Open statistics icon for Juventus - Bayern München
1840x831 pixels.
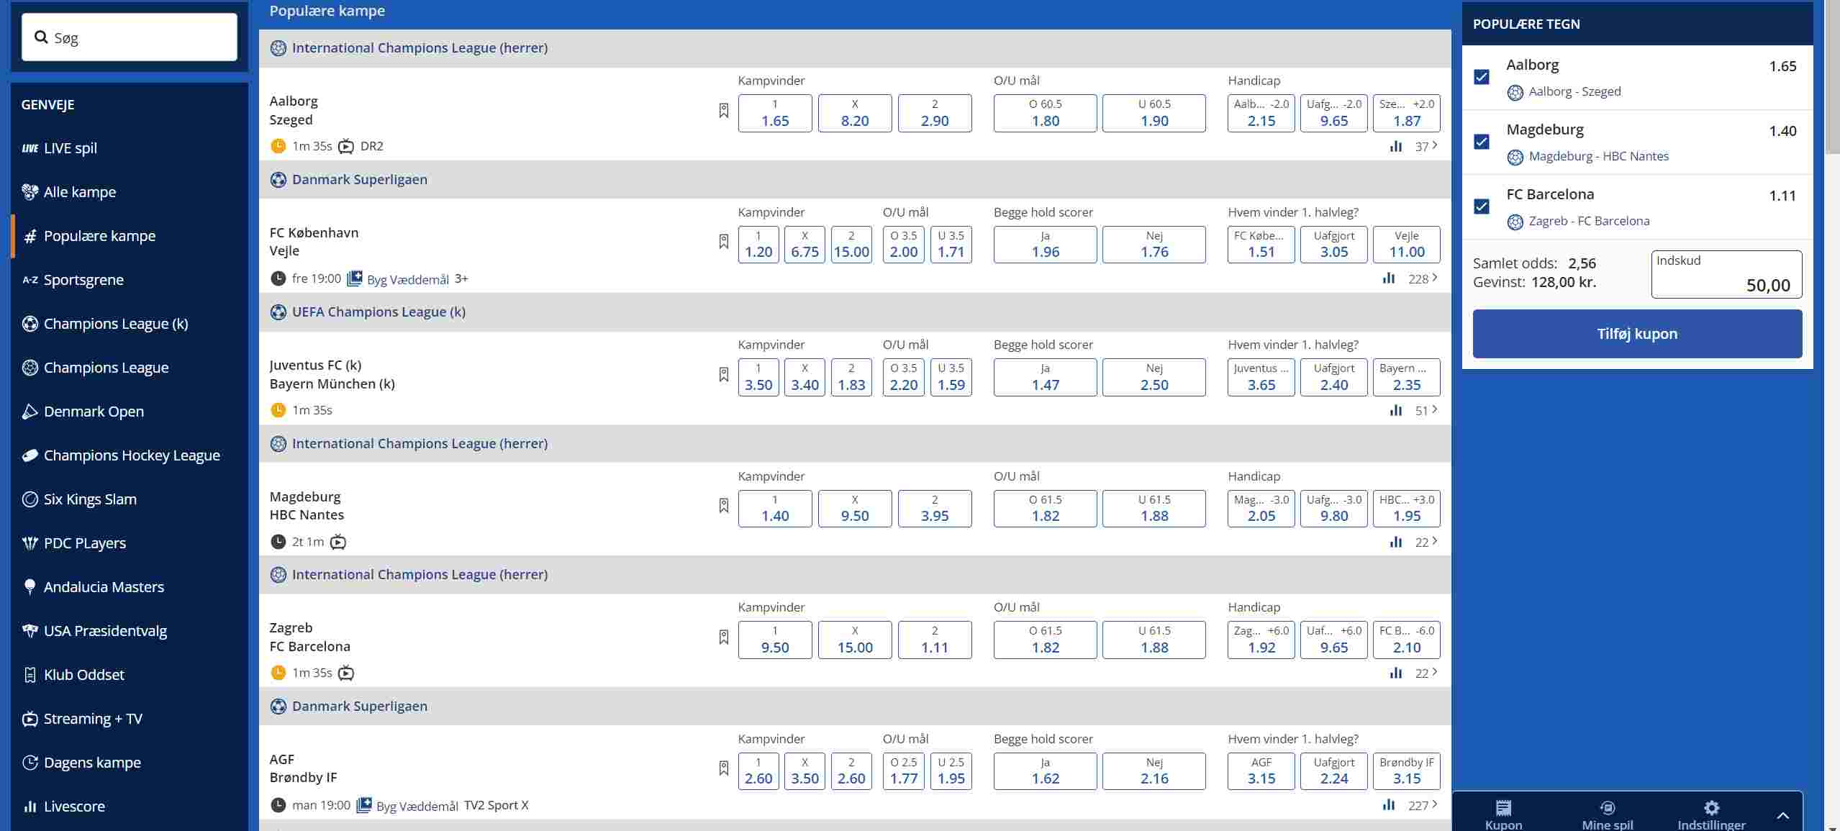pyautogui.click(x=1396, y=410)
